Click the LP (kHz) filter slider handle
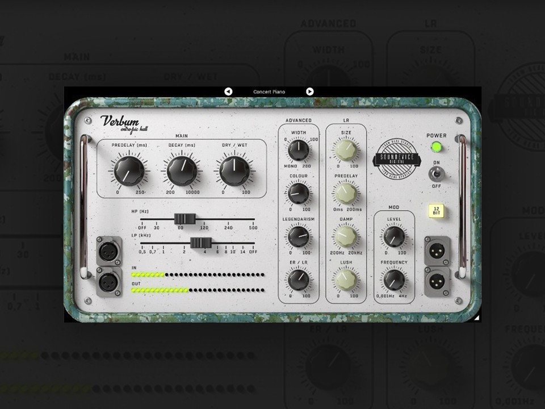545x409 pixels. point(201,243)
